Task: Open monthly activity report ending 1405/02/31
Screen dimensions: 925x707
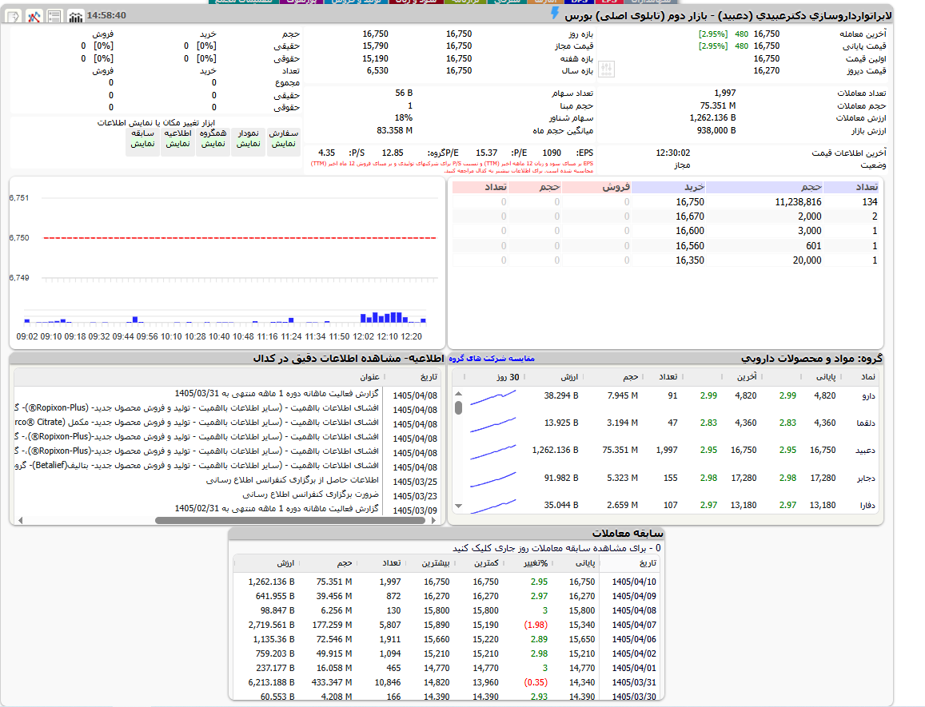Action: pos(276,508)
